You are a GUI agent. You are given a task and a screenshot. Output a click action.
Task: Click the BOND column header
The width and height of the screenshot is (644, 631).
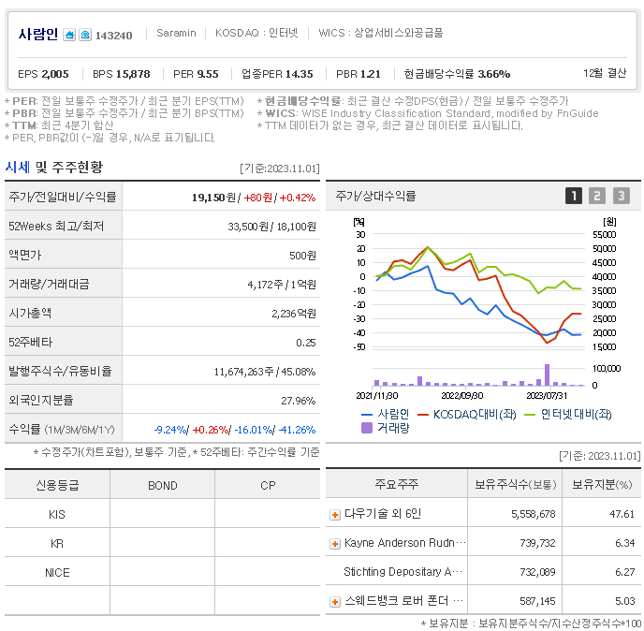pyautogui.click(x=163, y=485)
